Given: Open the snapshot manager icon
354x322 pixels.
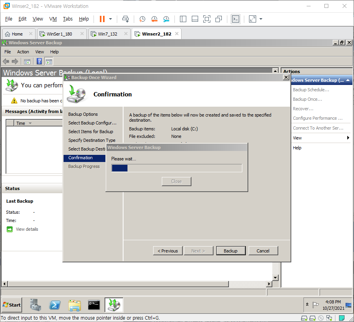Looking at the screenshot, I should point(166,19).
